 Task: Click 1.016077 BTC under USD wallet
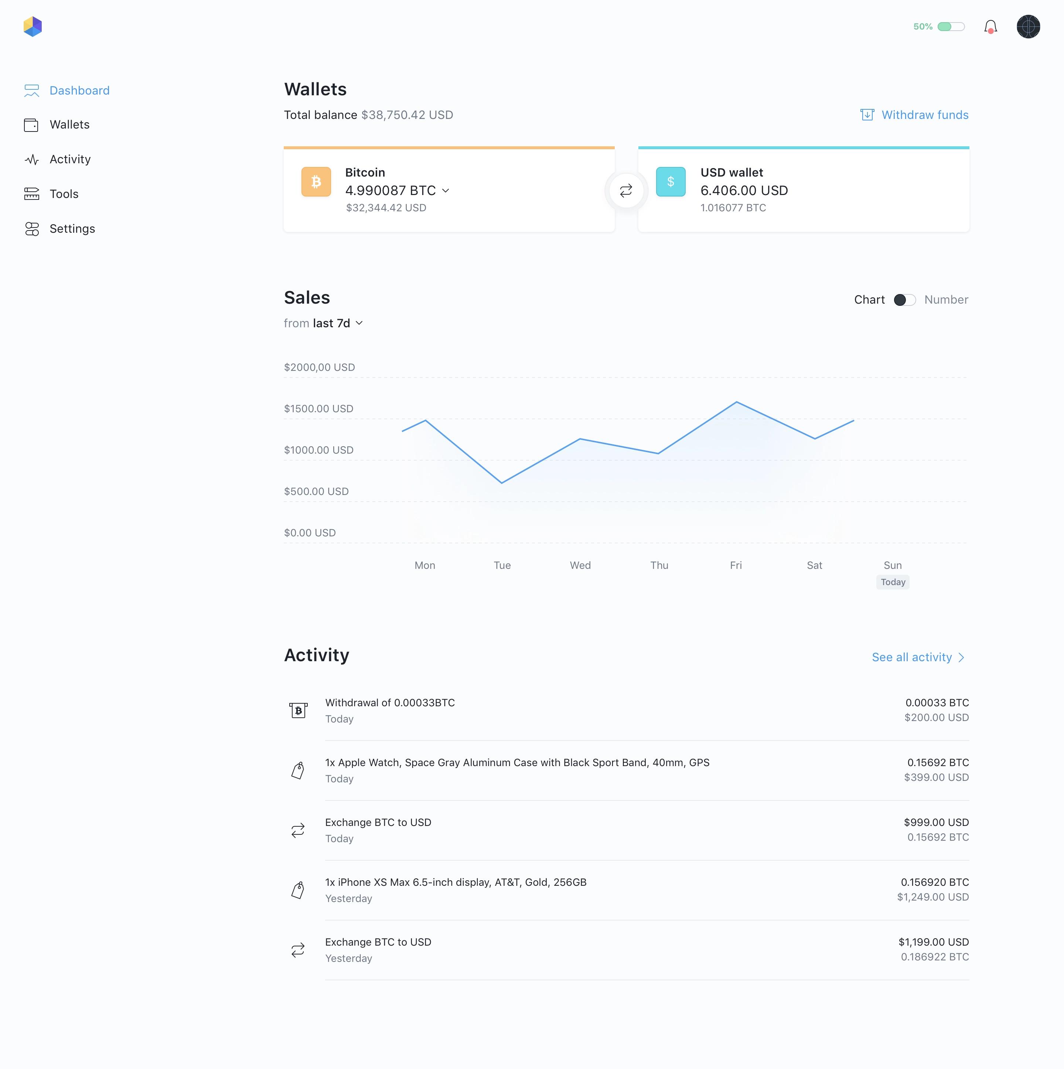[x=733, y=208]
